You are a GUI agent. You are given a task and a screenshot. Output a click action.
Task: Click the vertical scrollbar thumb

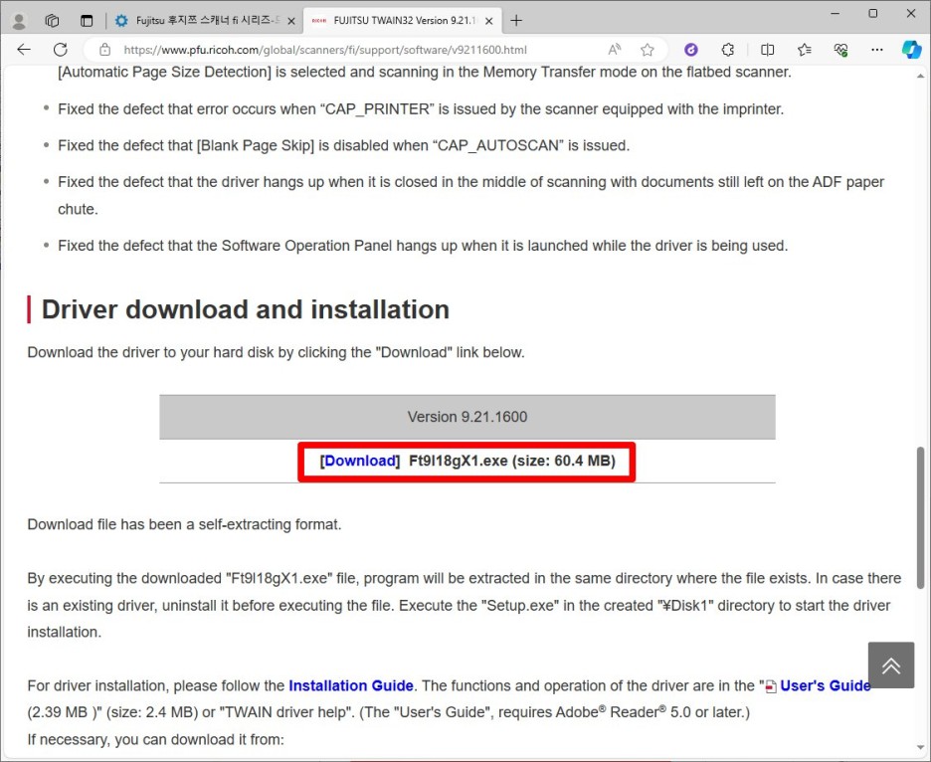(x=920, y=516)
